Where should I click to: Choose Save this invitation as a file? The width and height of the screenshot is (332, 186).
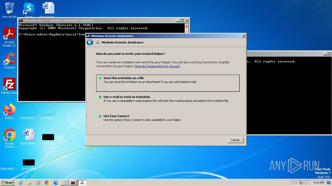pyautogui.click(x=168, y=83)
